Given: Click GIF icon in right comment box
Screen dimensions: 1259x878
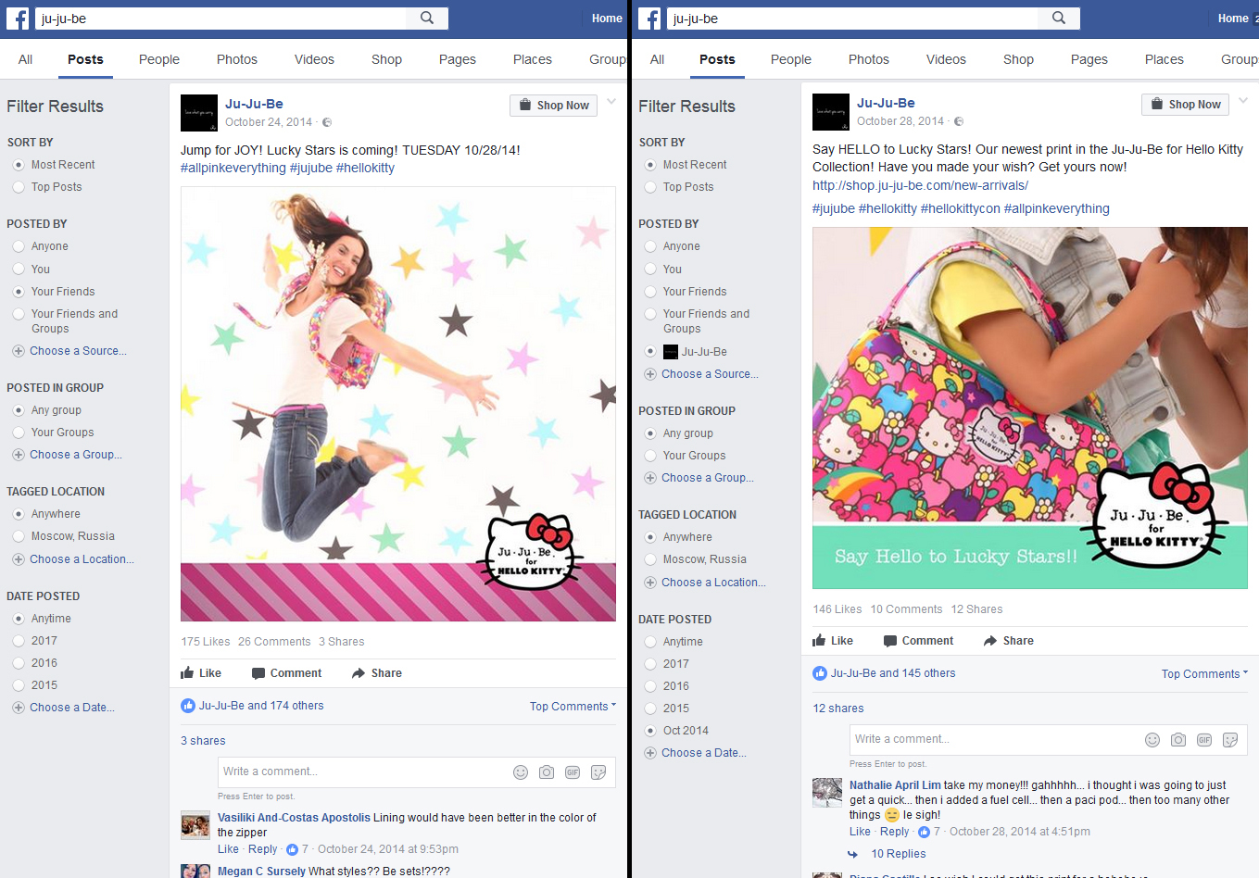Looking at the screenshot, I should 1204,740.
